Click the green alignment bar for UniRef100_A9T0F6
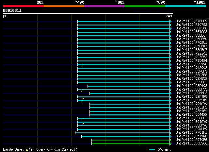 pyautogui.click(x=131, y=140)
